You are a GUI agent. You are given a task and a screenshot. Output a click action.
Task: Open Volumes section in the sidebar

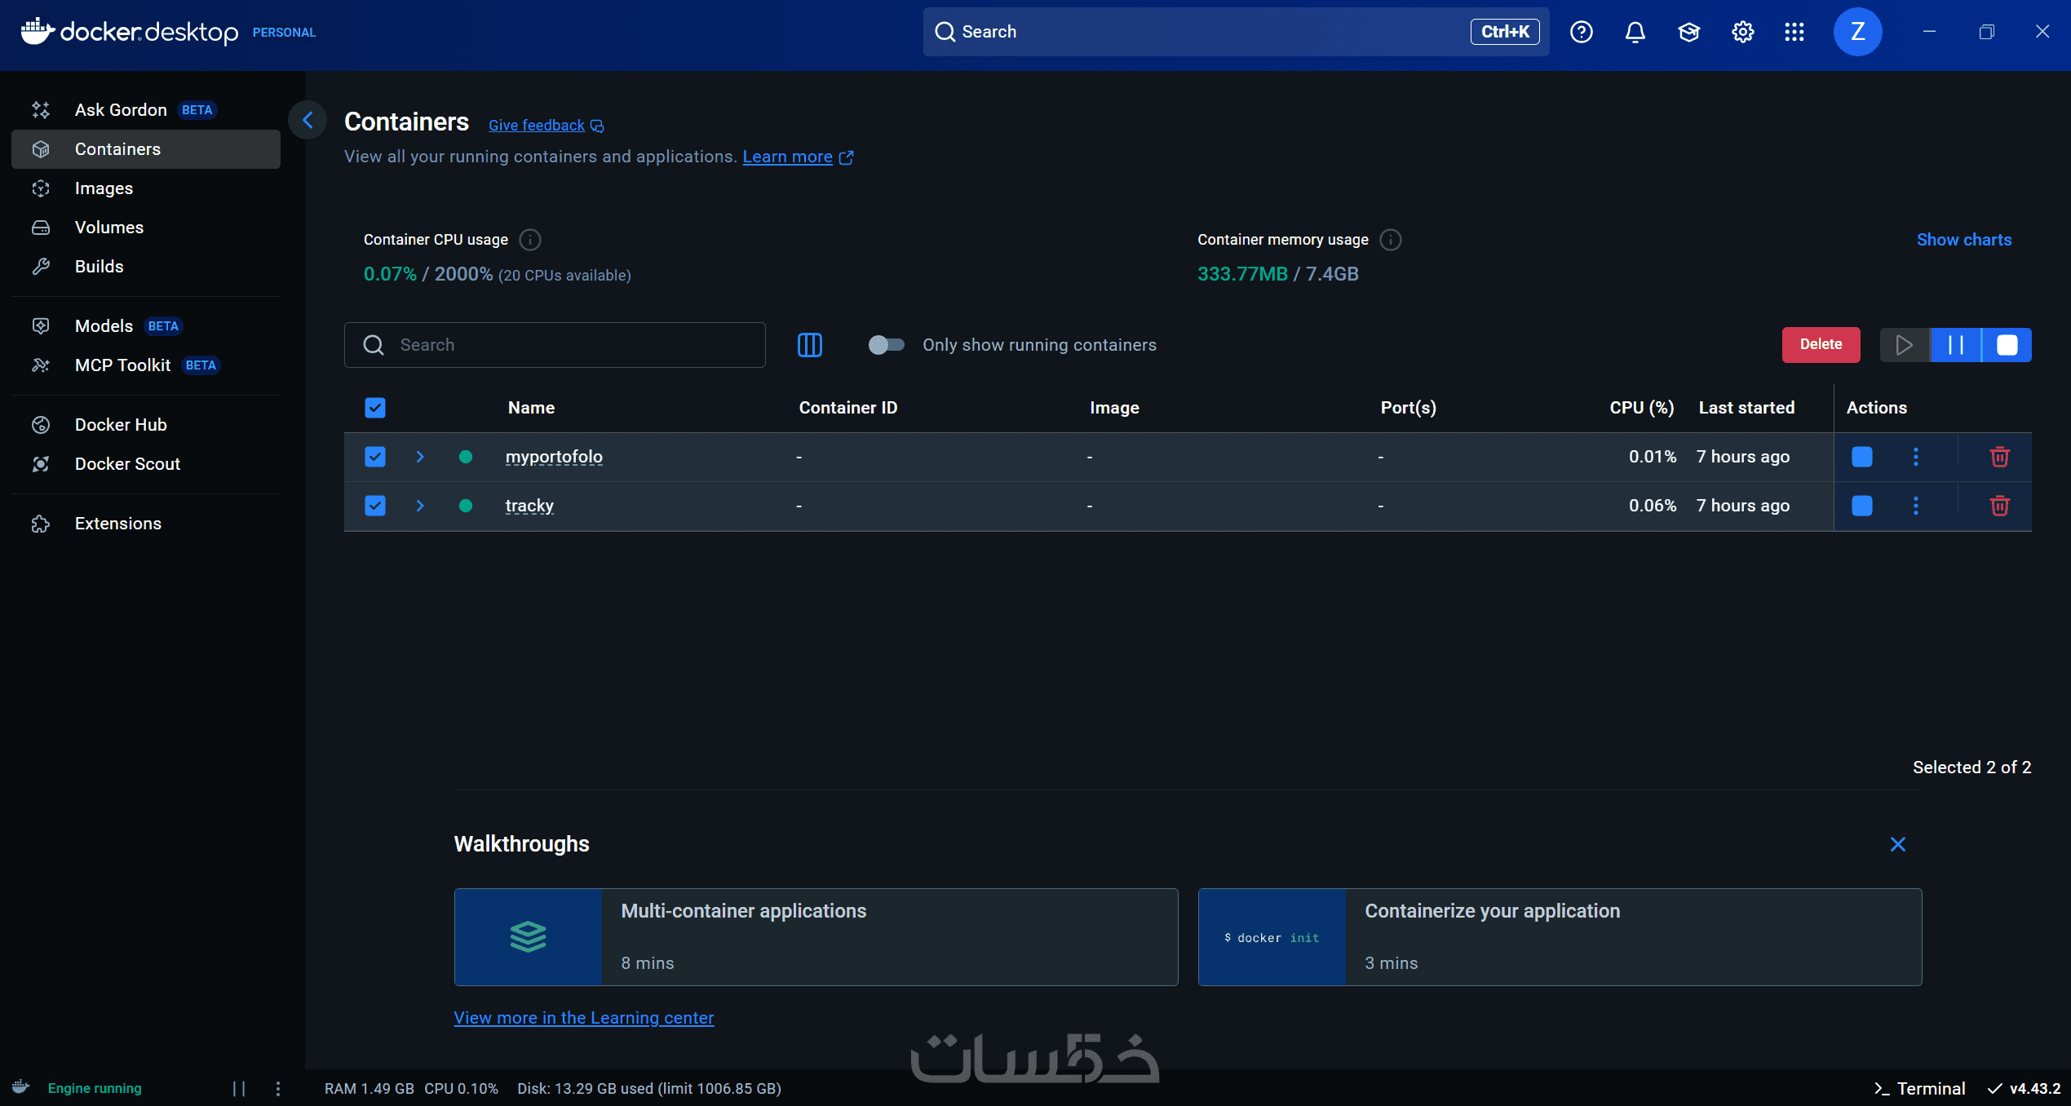coord(109,228)
